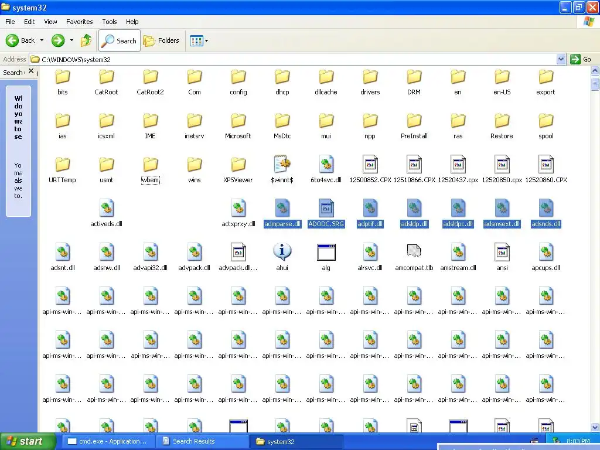Click the system32 taskbar button

pos(296,441)
